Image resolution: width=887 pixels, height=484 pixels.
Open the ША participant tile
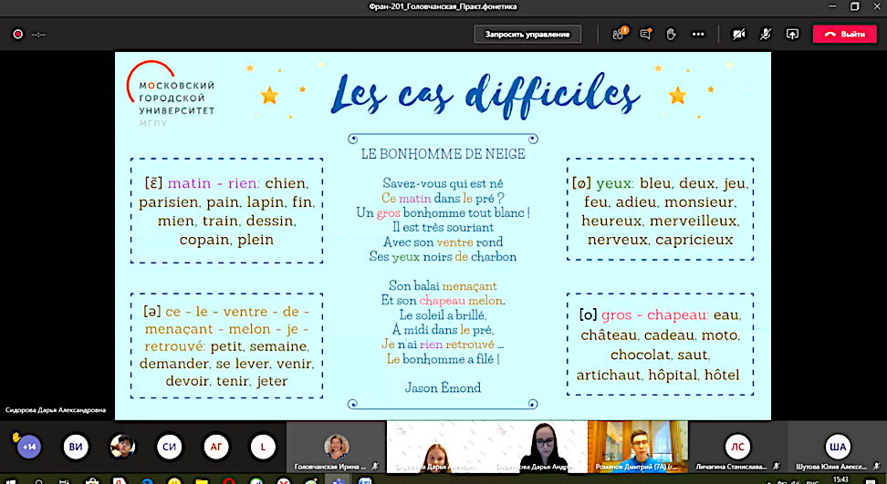tap(836, 447)
